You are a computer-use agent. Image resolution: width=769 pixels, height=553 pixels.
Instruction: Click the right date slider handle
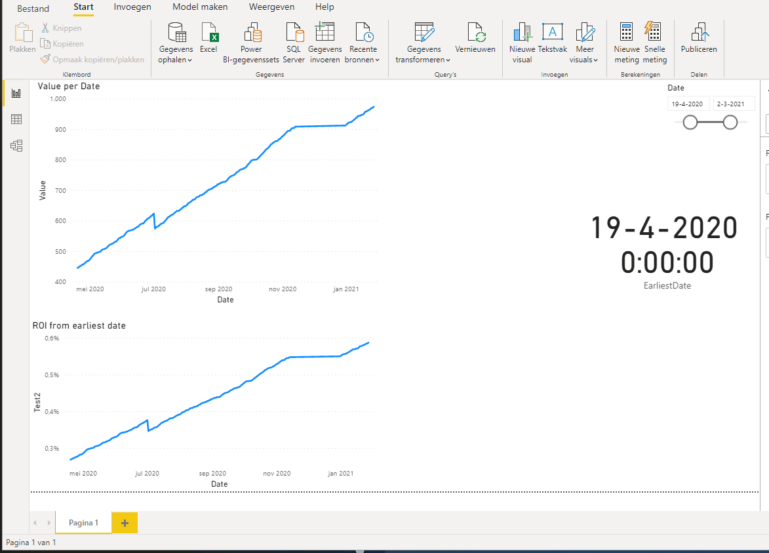[x=730, y=122]
